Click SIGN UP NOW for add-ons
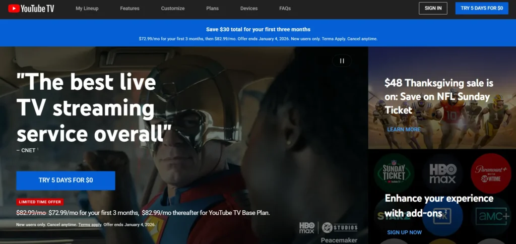This screenshot has height=244, width=516. point(404,232)
